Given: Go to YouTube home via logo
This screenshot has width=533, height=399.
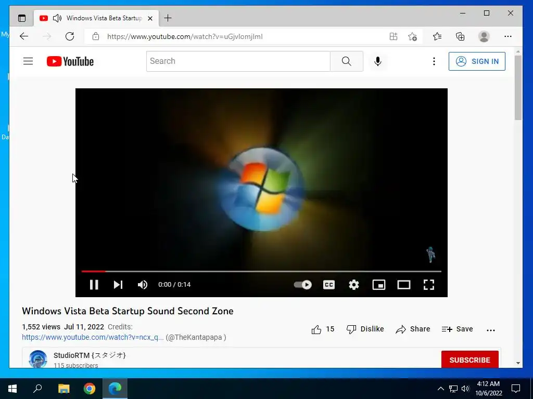Looking at the screenshot, I should pyautogui.click(x=70, y=61).
